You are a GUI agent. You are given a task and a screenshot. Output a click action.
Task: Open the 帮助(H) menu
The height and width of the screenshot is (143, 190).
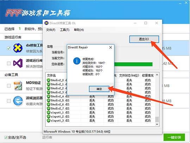coord(79,30)
